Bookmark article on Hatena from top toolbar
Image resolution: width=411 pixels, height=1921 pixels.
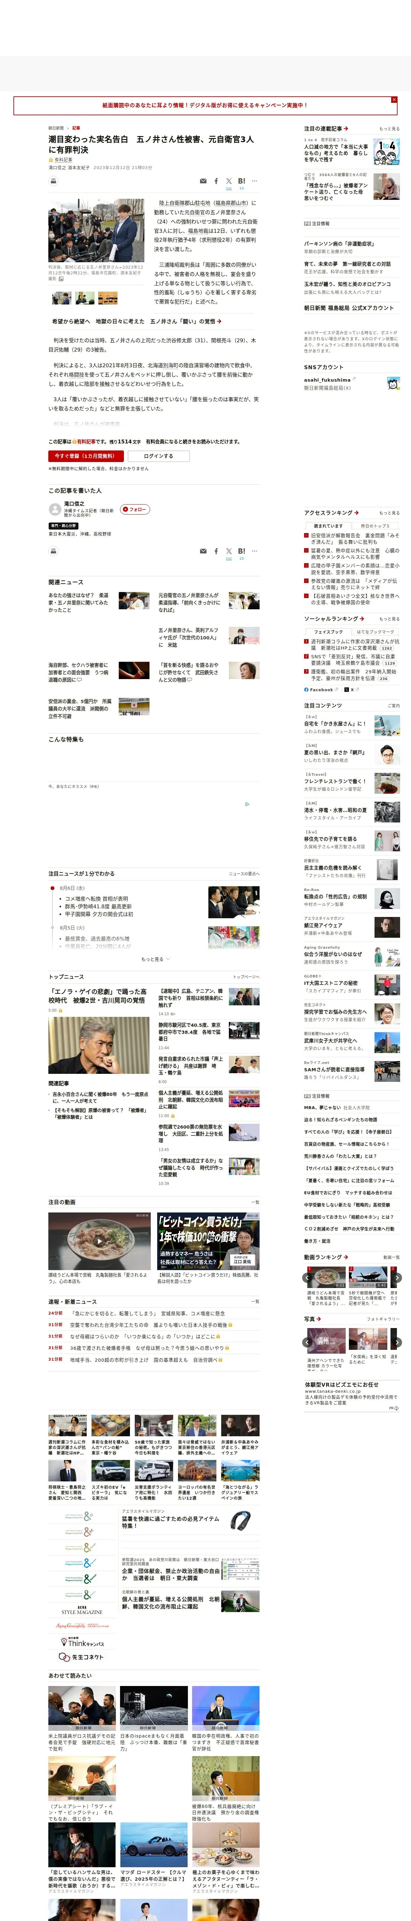click(x=242, y=181)
